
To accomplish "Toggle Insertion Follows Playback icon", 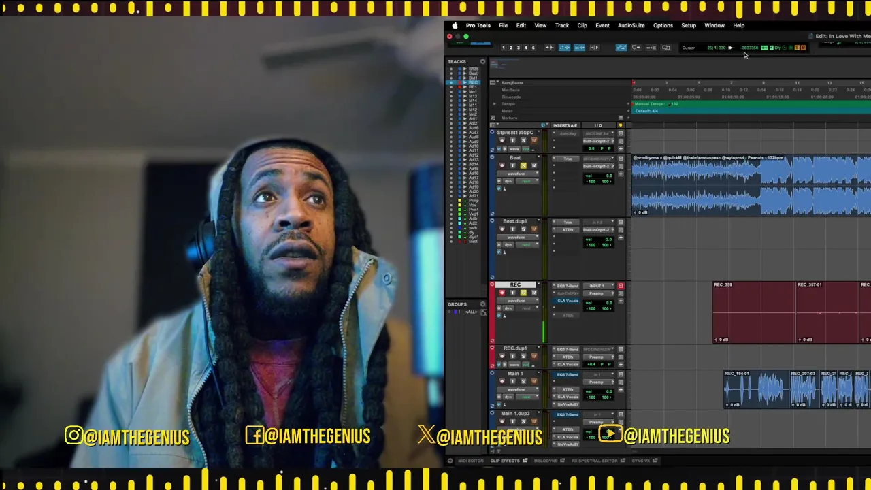I will click(594, 48).
